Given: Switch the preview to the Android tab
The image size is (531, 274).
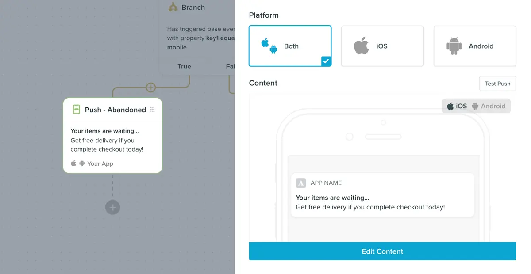Looking at the screenshot, I should pos(489,106).
